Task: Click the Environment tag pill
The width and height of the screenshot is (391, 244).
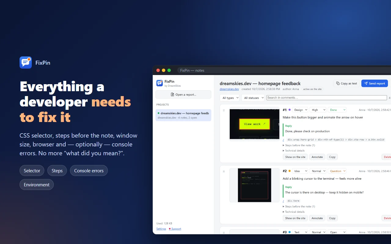Action: pyautogui.click(x=37, y=185)
